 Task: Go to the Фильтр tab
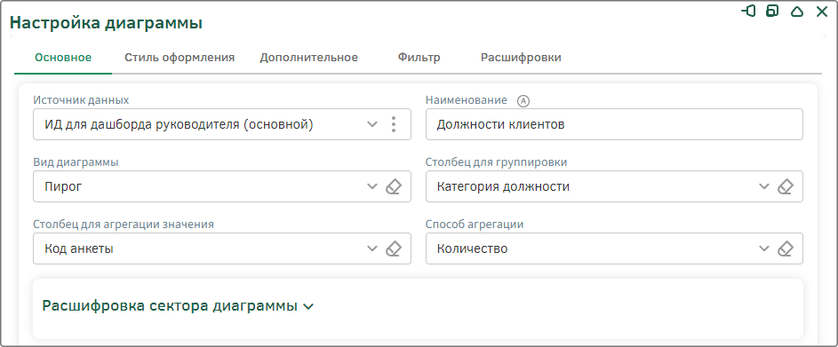(x=419, y=58)
